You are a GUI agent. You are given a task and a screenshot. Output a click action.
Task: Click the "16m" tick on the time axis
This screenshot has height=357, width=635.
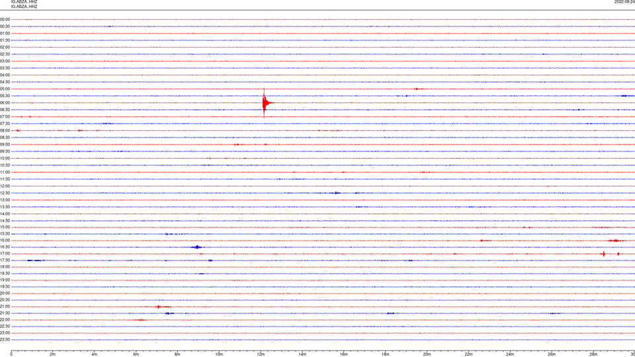[x=343, y=354]
